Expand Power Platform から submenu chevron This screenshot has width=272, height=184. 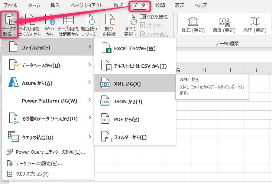point(90,100)
